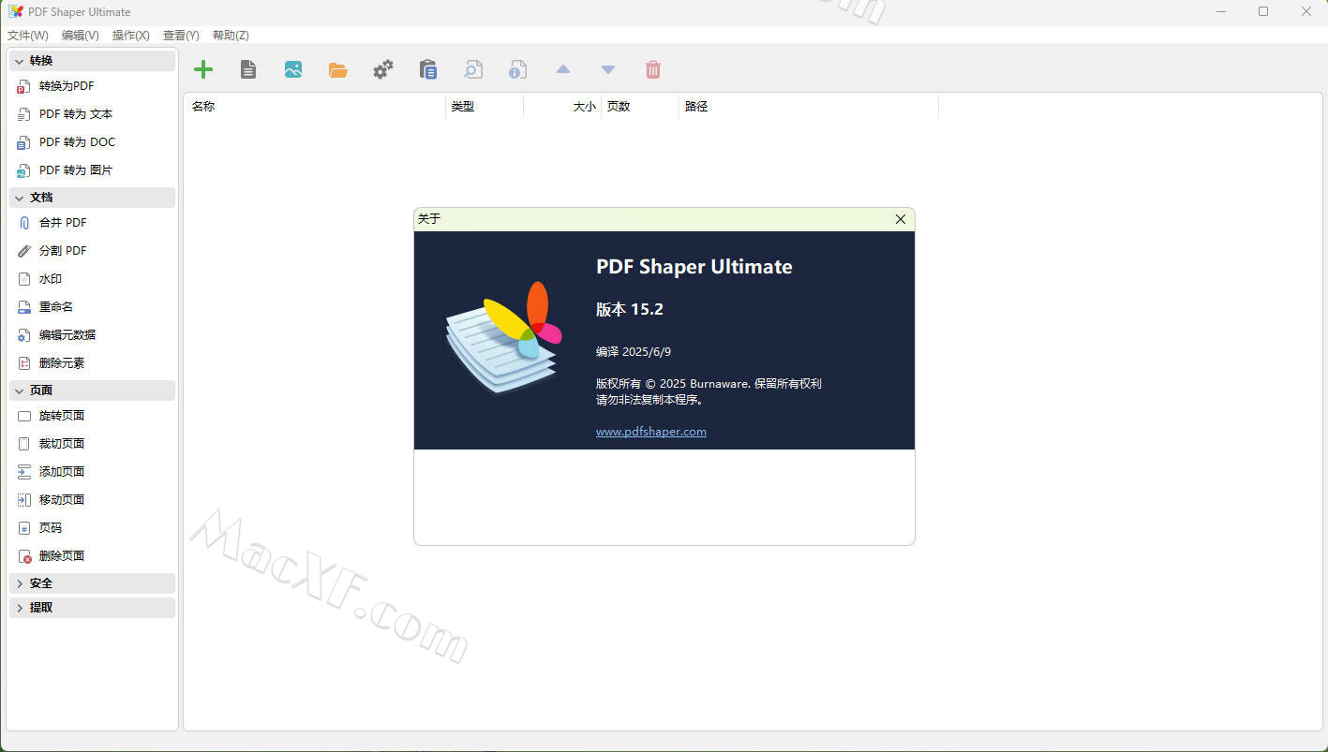Click the green plus add-file icon
The image size is (1328, 752).
tap(203, 69)
